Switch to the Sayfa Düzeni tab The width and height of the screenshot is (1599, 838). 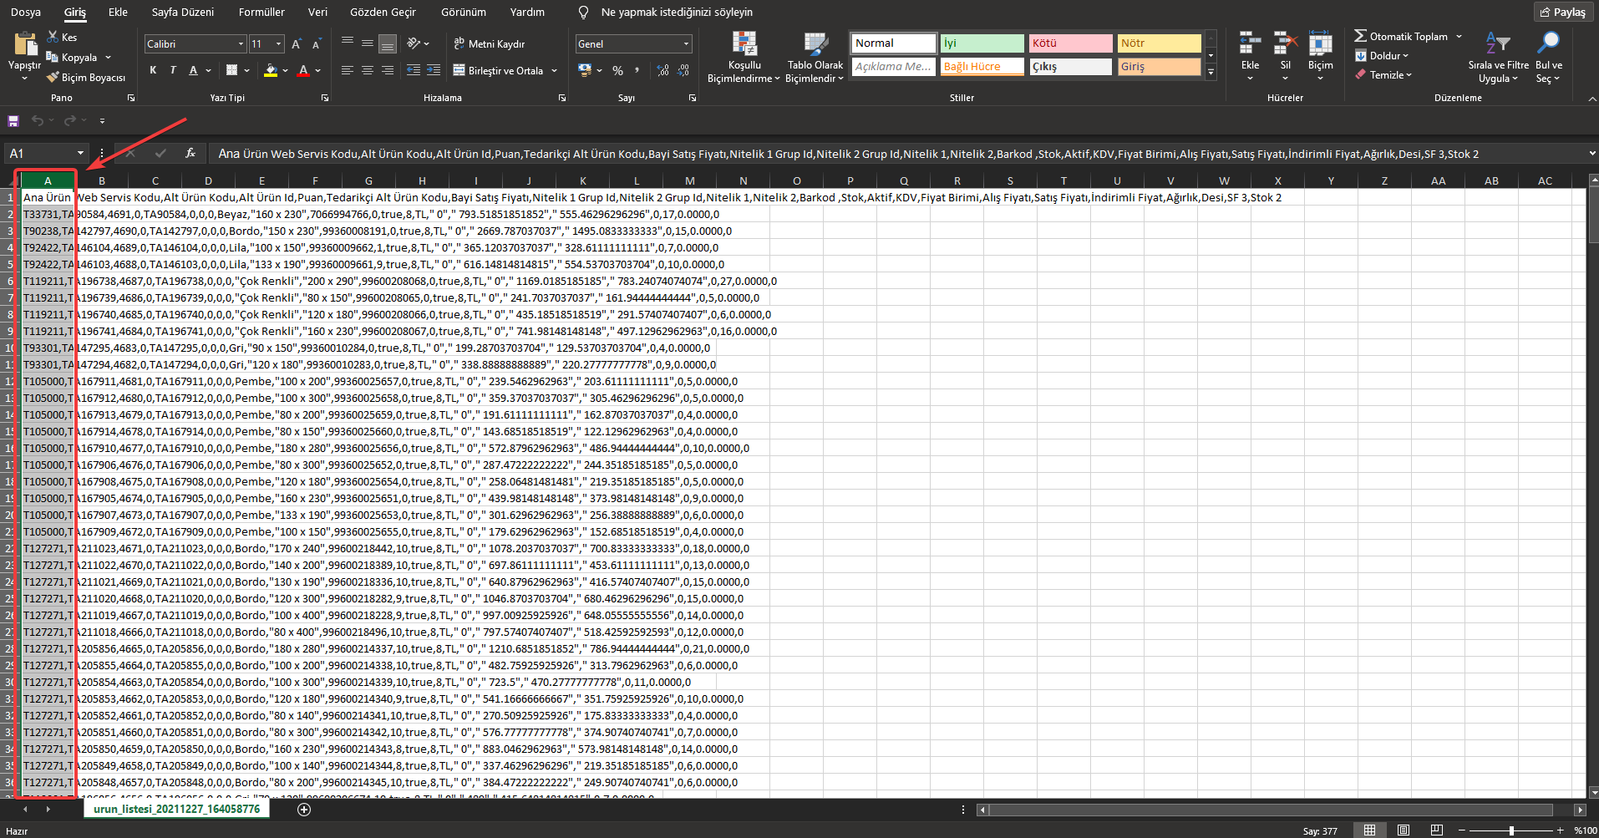[182, 12]
